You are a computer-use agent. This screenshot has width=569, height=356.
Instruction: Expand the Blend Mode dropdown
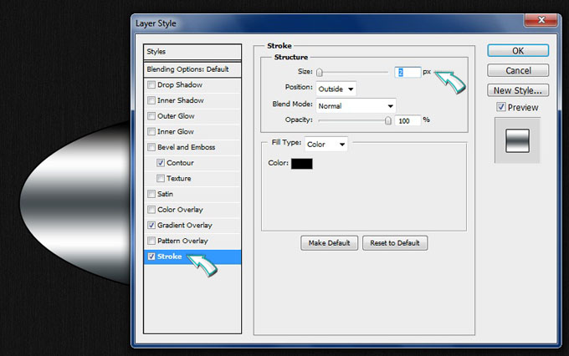pos(356,106)
